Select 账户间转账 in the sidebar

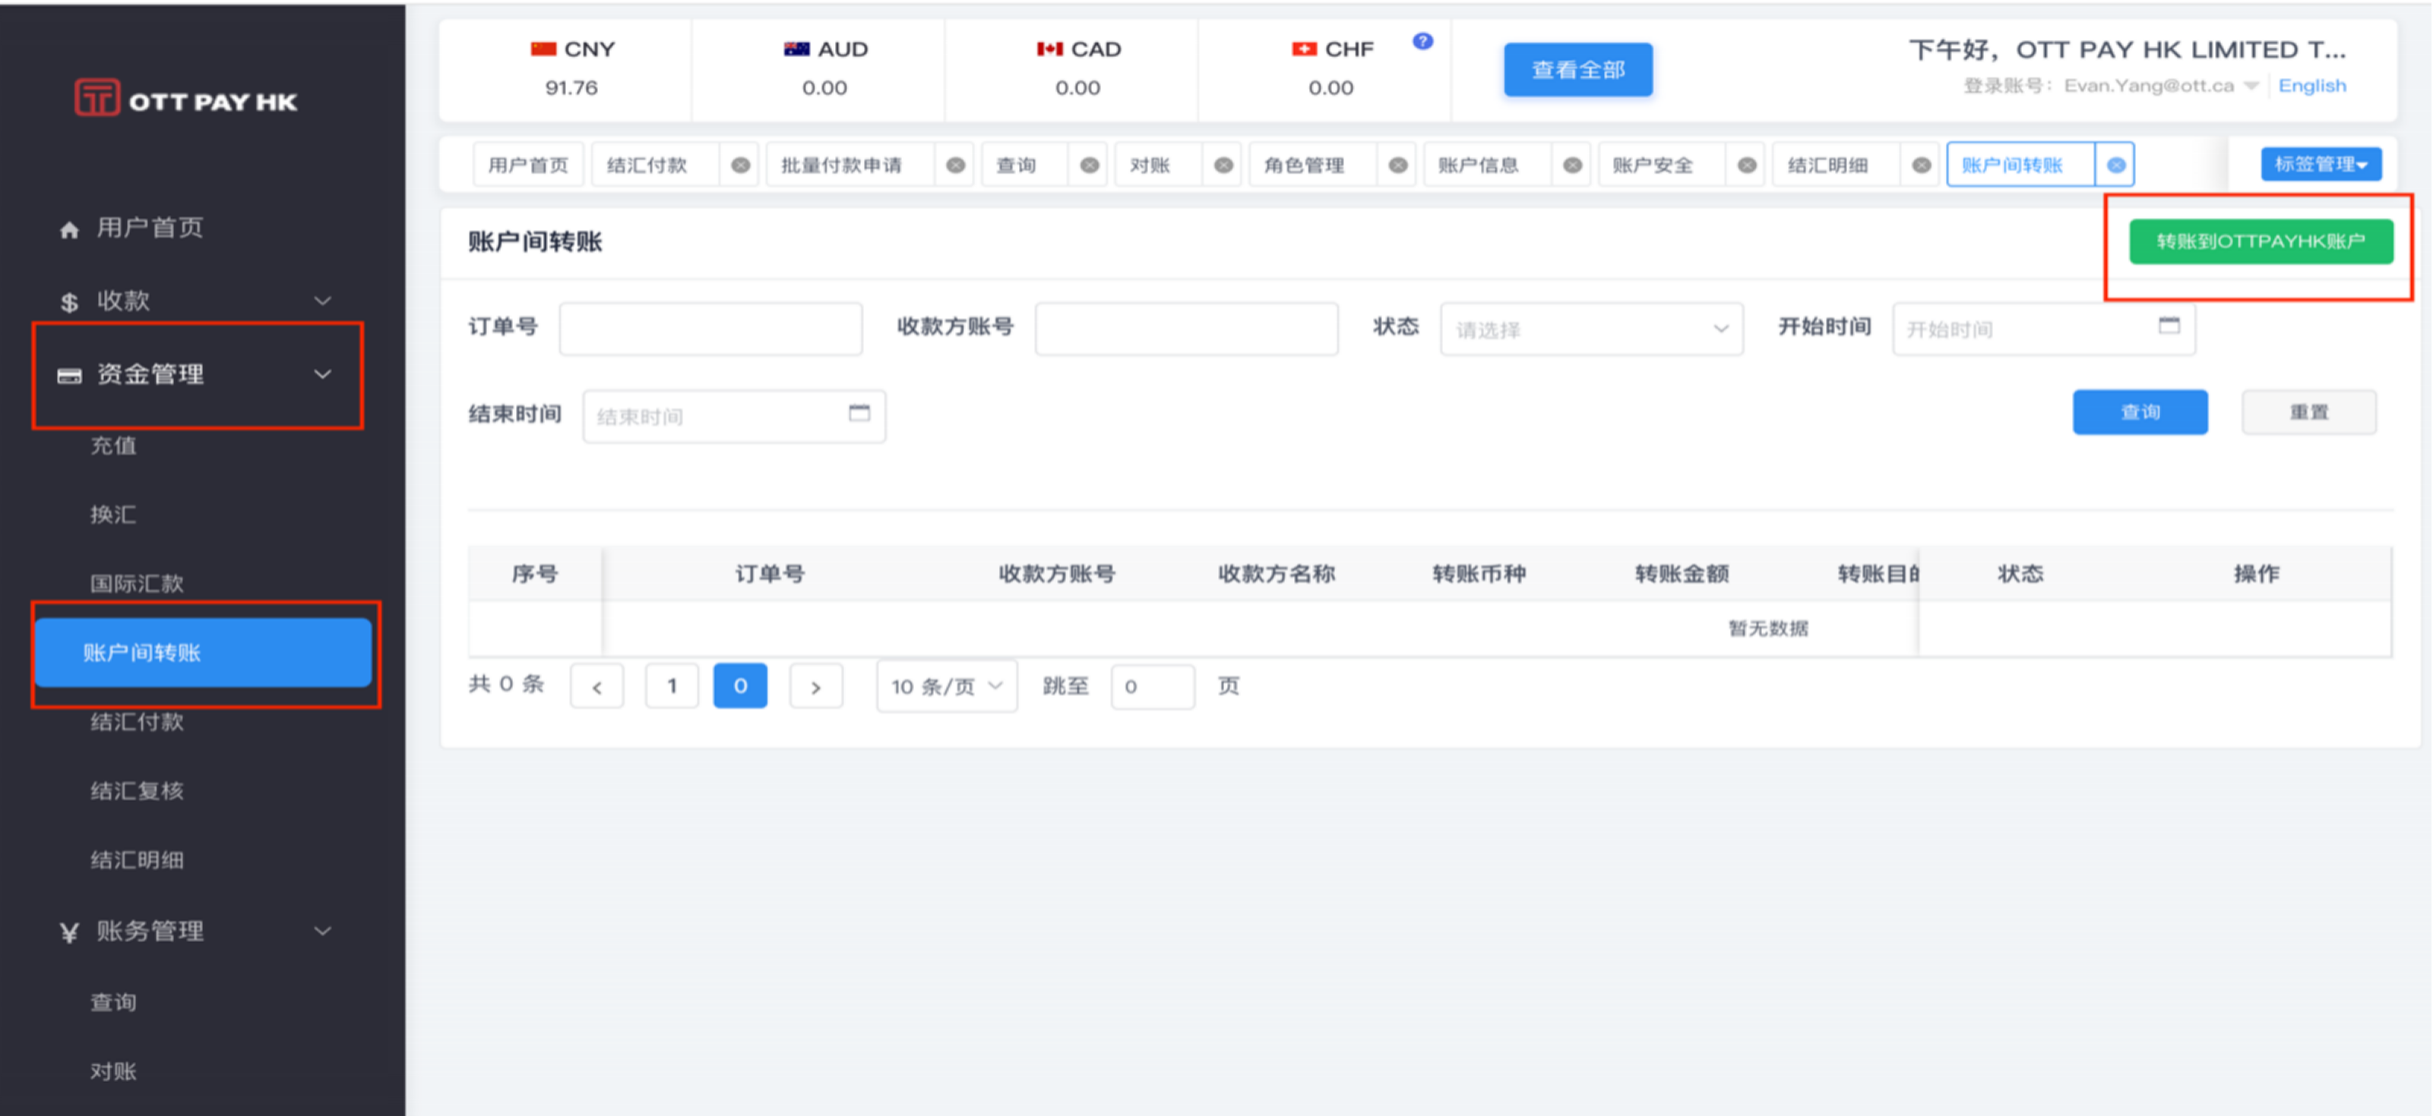tap(203, 653)
